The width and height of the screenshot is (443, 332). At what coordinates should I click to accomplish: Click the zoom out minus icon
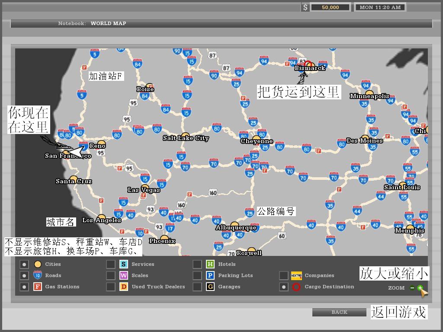[x=412, y=288]
